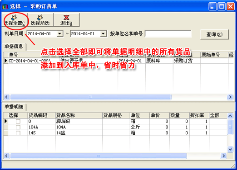Minimize the 选择-采购订货单 window
The image size is (237, 170).
tap(212, 6)
